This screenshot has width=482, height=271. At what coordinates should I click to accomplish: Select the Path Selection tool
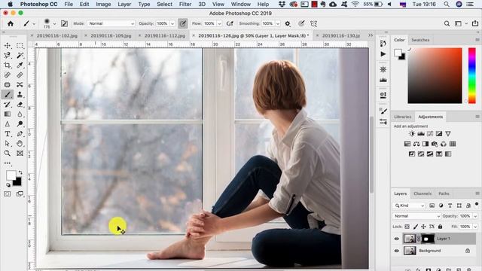(x=8, y=144)
